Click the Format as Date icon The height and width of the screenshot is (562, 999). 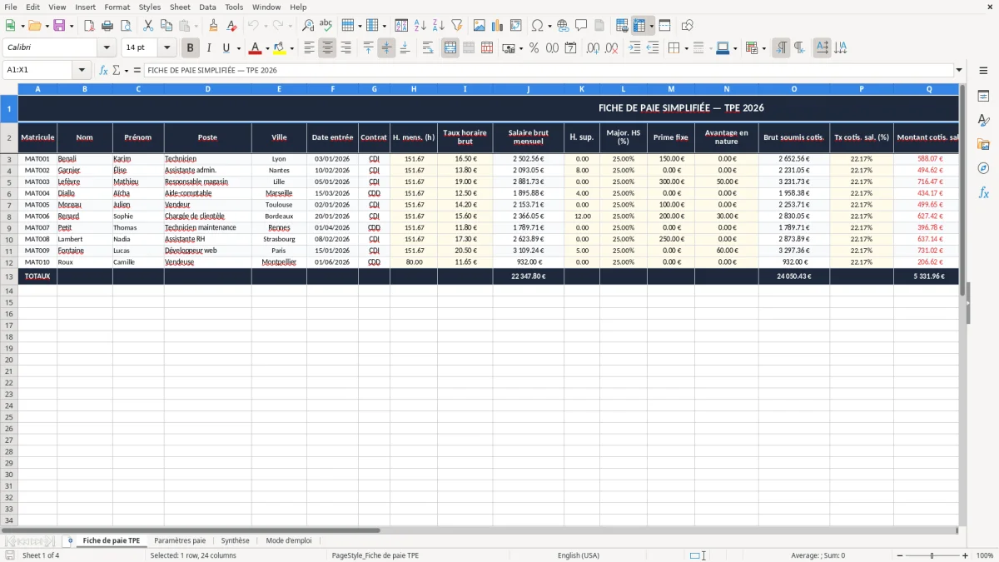pos(570,48)
